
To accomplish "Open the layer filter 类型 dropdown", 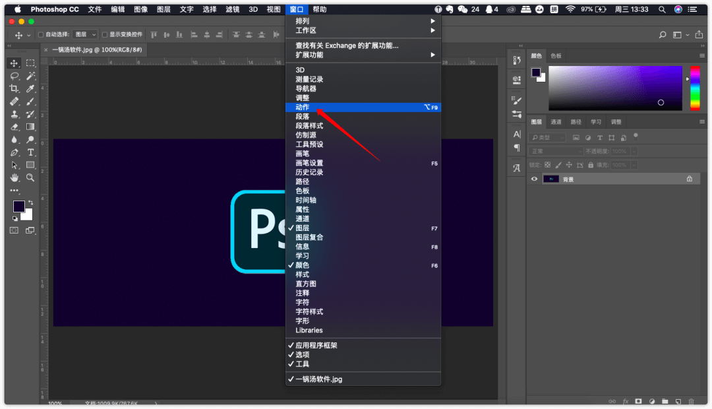I will 547,138.
